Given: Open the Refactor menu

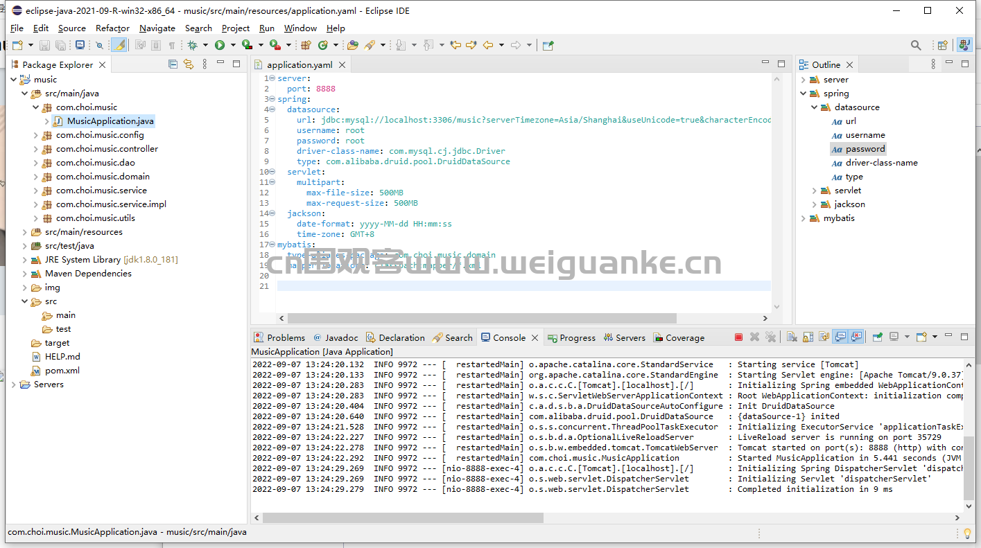Looking at the screenshot, I should (112, 28).
